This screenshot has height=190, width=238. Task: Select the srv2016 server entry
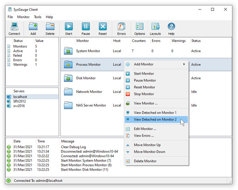[19, 106]
